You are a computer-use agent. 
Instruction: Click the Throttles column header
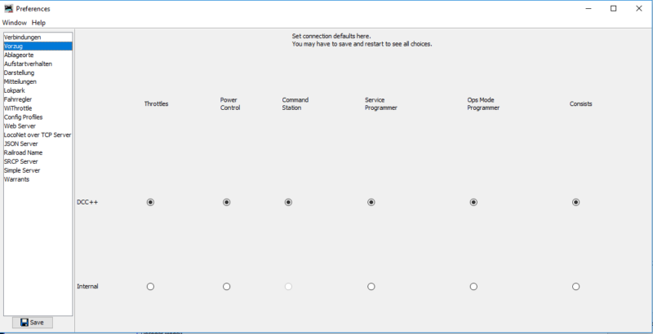tap(156, 103)
